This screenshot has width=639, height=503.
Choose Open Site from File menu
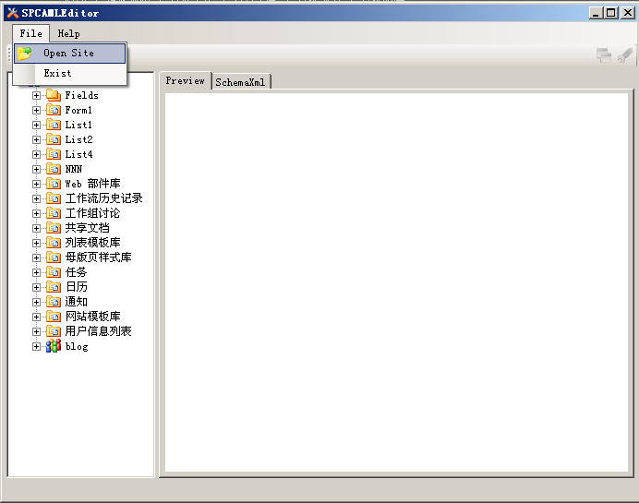point(69,54)
